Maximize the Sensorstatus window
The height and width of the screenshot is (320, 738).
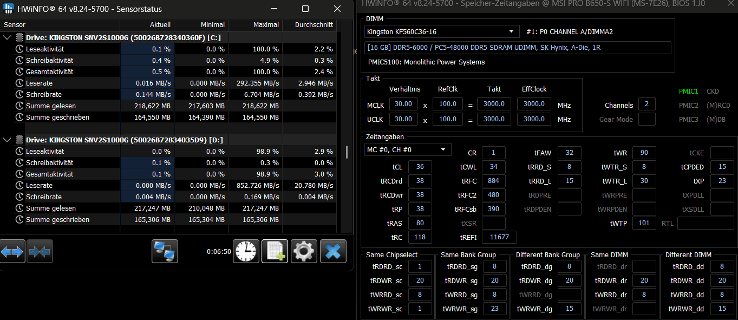pos(305,9)
